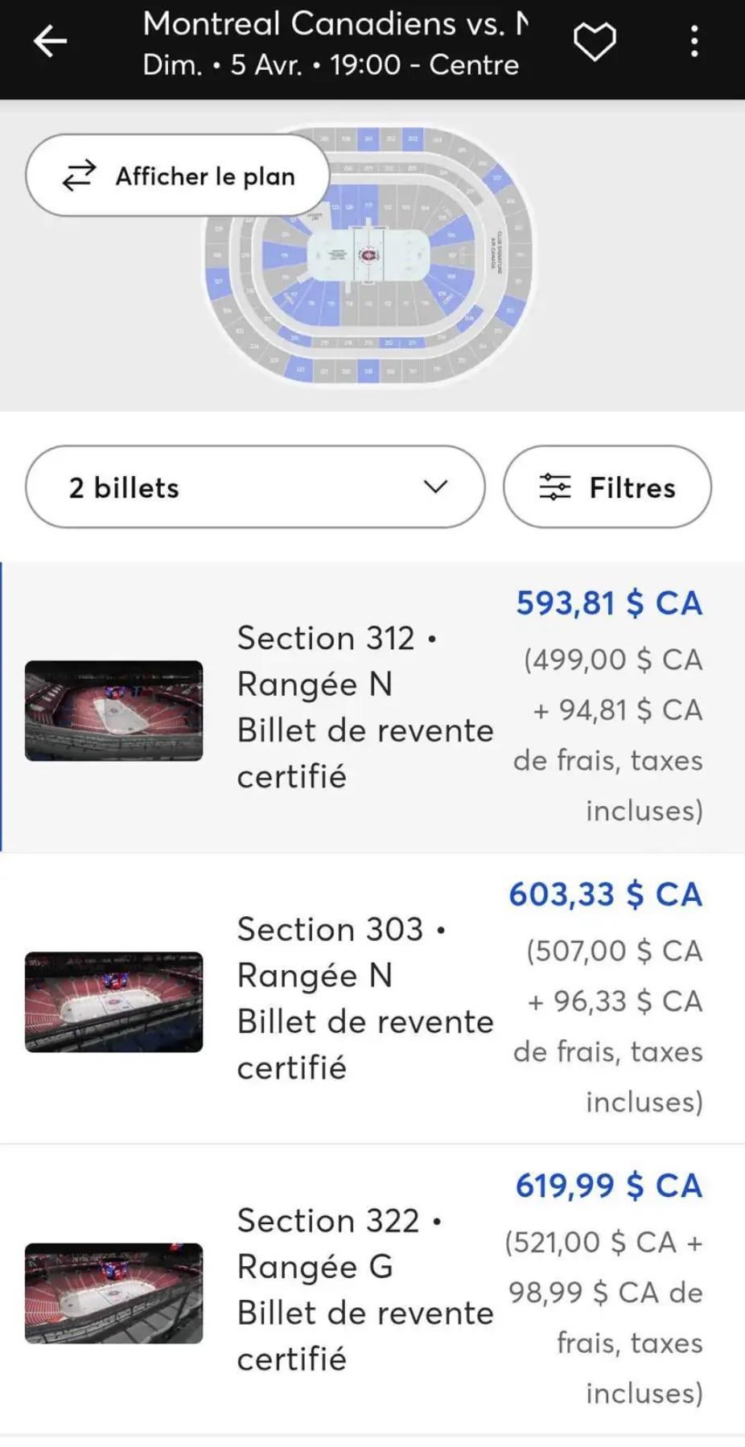Select the Section 303 Rangée N listing
745x1447 pixels.
(x=364, y=998)
